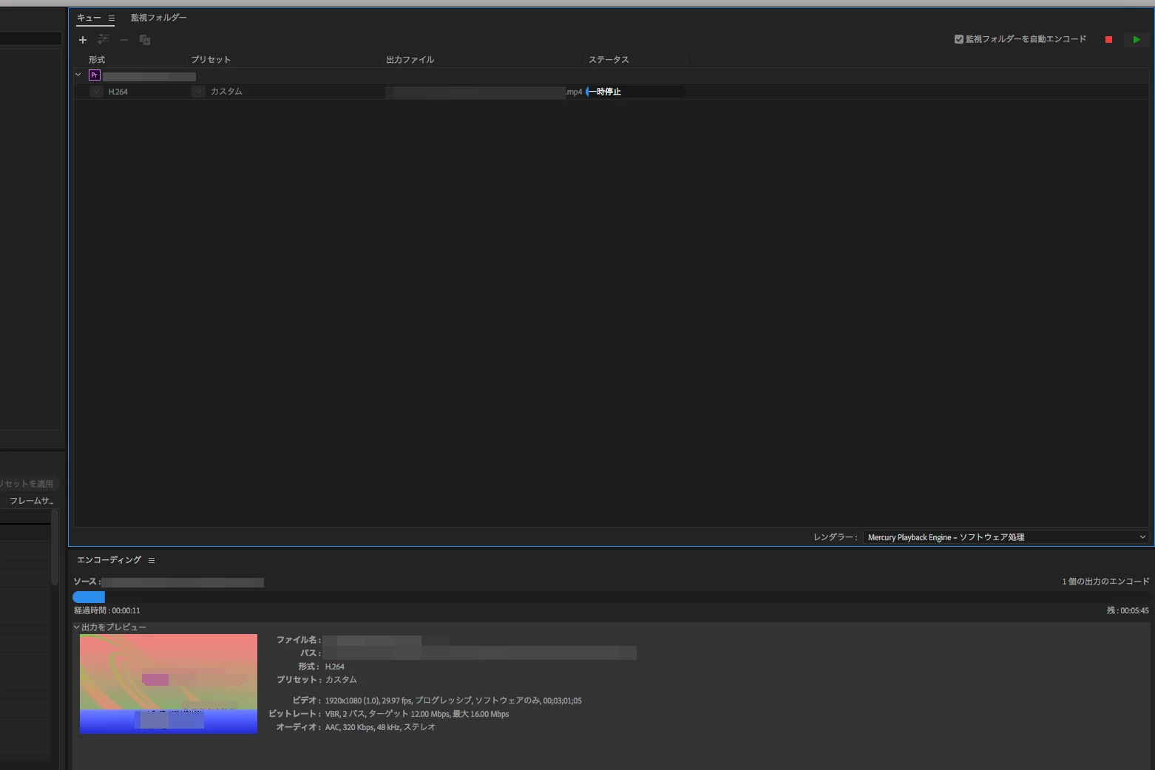1155x770 pixels.
Task: Click the Premiere Pro source icon in queue
Action: (x=94, y=75)
